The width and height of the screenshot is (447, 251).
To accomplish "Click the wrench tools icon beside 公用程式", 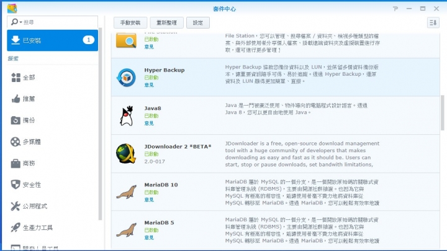I will tap(16, 206).
